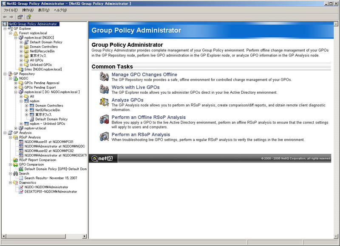Expand the 東京オフィス node in GP Explorer

click(x=21, y=56)
